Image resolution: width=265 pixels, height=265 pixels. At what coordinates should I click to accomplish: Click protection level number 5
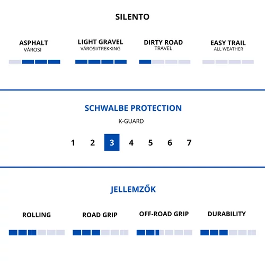151,143
